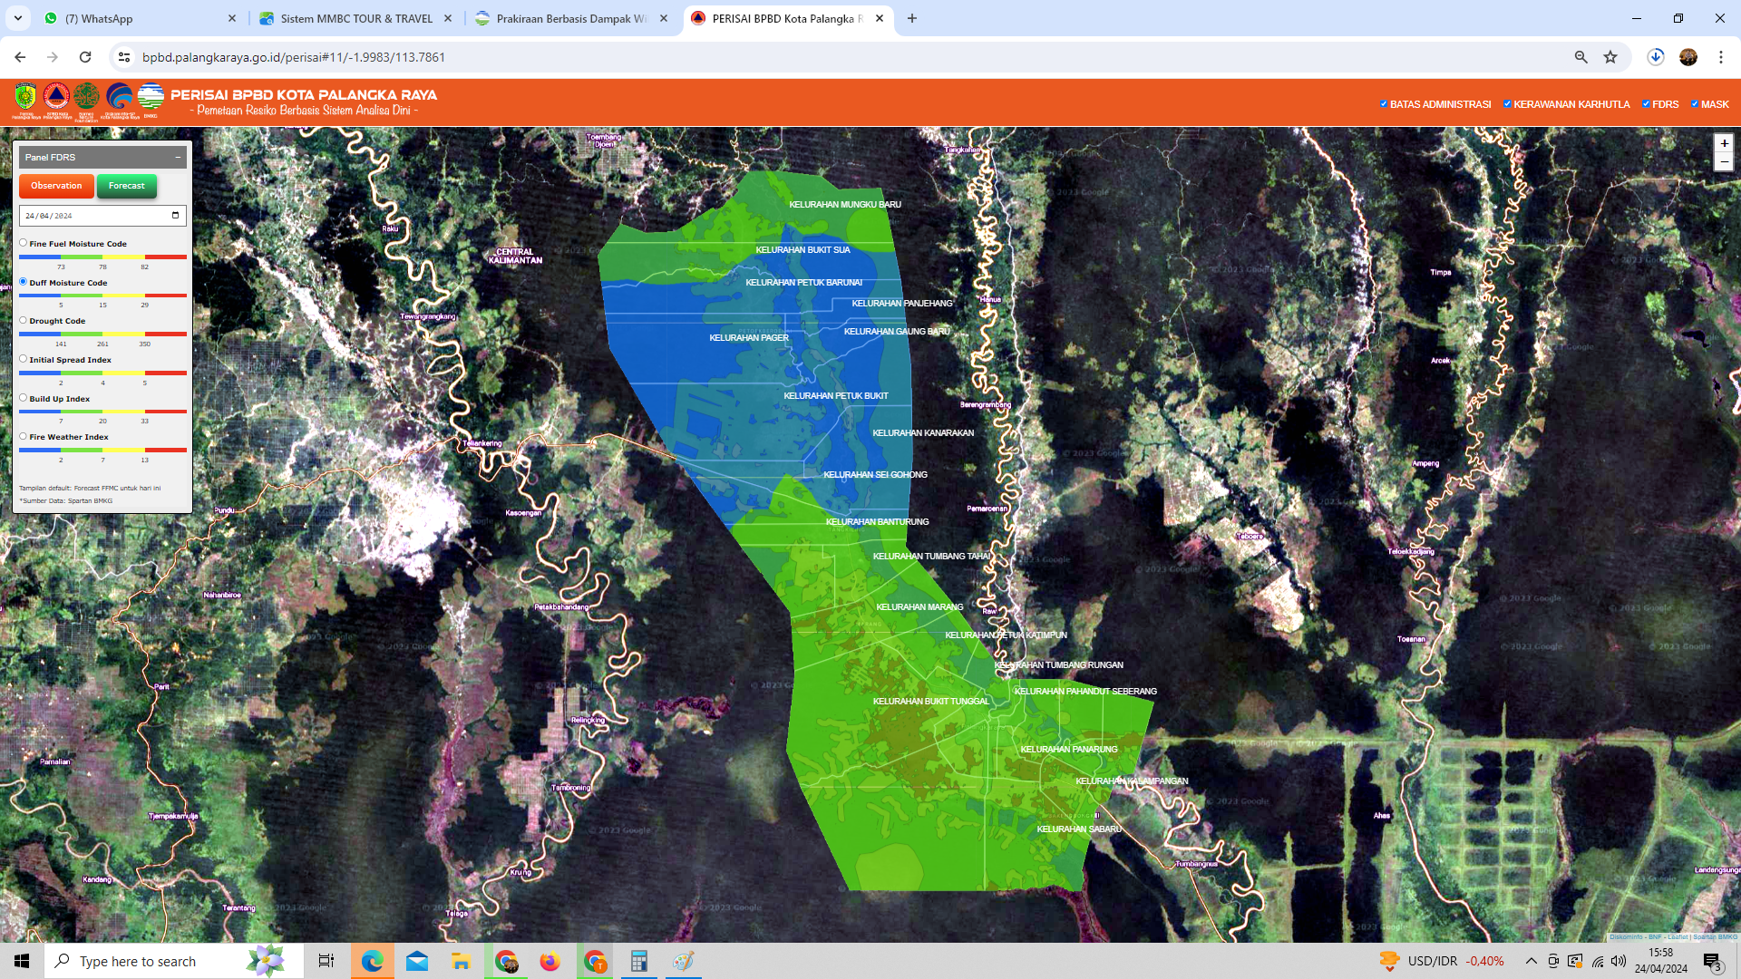Zoom out the map with minus button
Viewport: 1741px width, 979px height.
click(1724, 161)
